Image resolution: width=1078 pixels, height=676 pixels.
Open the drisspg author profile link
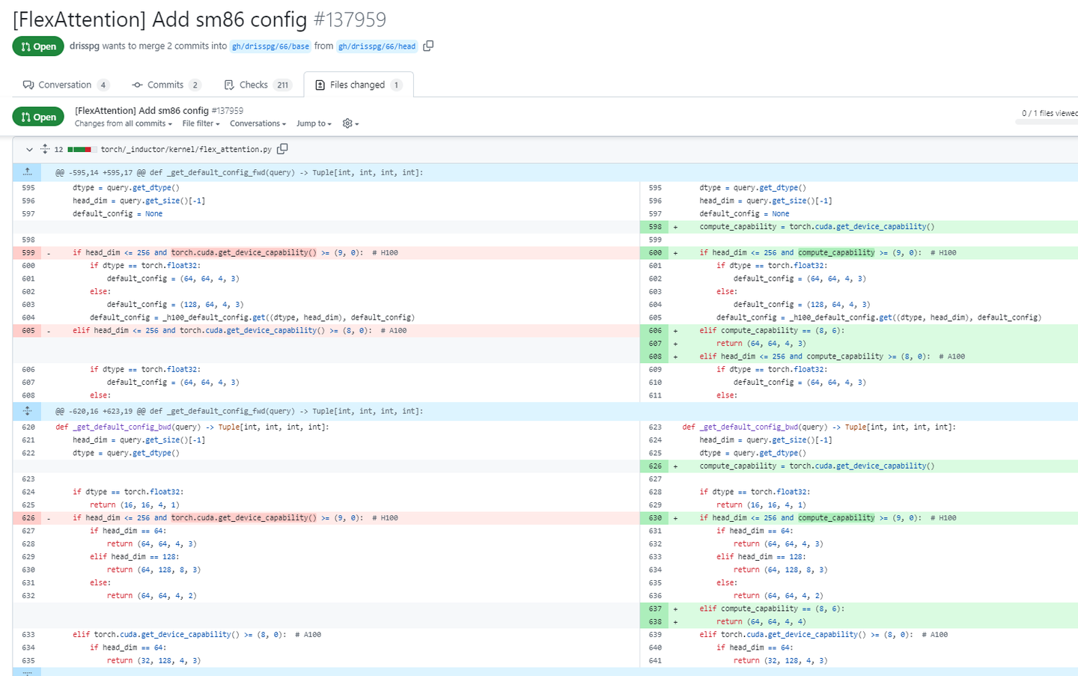[x=84, y=46]
